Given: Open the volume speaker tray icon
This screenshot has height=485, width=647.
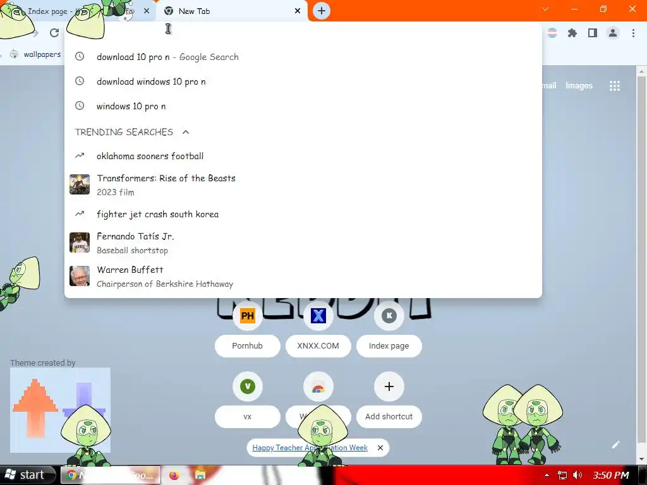Looking at the screenshot, I should tap(577, 476).
